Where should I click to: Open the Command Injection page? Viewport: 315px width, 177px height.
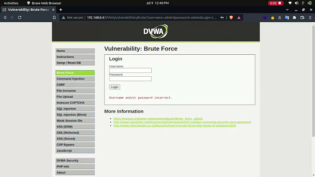pyautogui.click(x=75, y=79)
